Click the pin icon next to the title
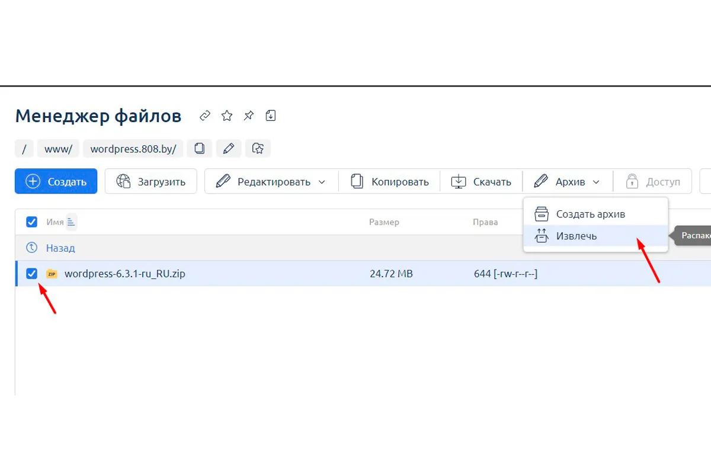Image resolution: width=711 pixels, height=474 pixels. 249,116
